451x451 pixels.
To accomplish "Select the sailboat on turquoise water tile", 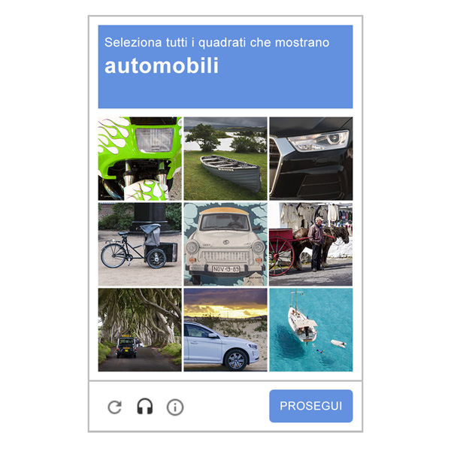I will pyautogui.click(x=311, y=330).
